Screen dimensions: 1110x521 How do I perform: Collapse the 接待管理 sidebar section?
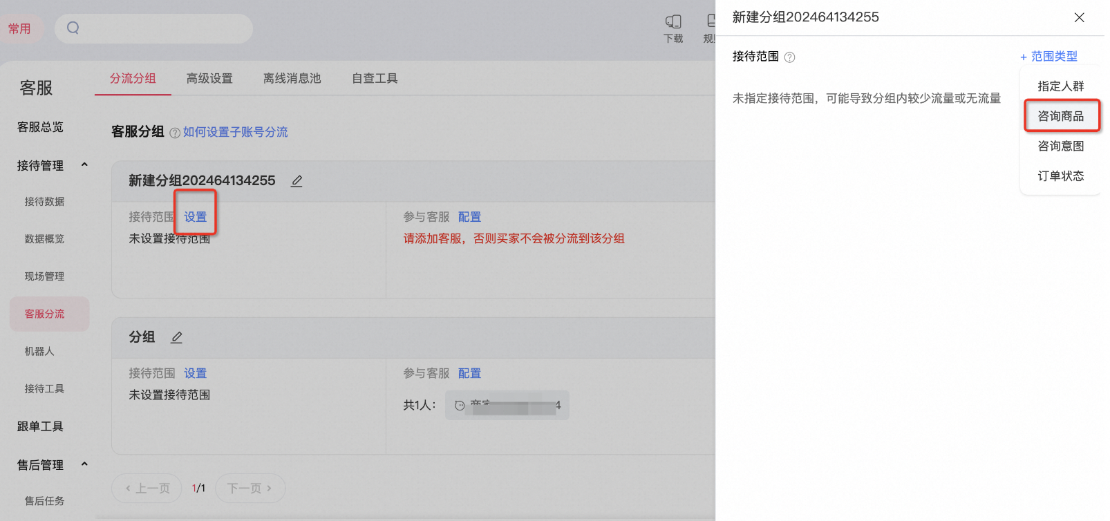[84, 164]
